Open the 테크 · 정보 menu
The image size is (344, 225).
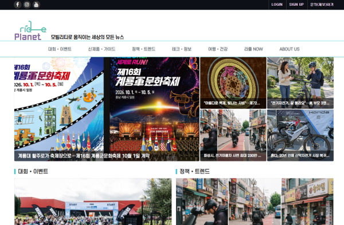tap(182, 49)
